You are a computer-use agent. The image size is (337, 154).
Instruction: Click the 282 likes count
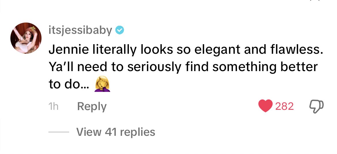tap(284, 107)
